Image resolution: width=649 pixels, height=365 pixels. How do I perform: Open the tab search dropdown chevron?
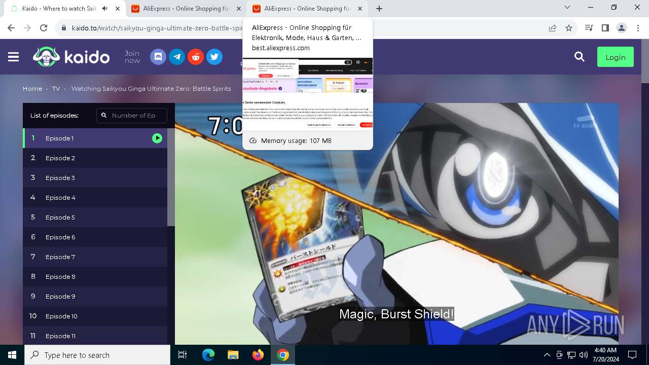click(567, 8)
